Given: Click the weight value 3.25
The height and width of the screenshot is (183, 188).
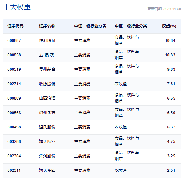Looking at the screenshot, I should coord(171,156).
